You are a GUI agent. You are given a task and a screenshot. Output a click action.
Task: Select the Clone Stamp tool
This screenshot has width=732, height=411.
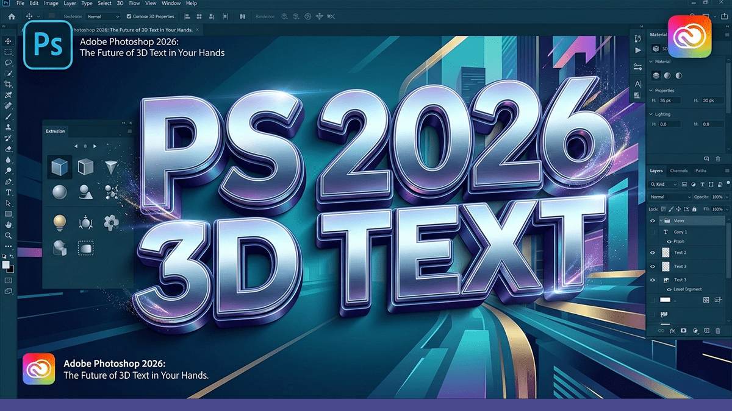pos(9,127)
